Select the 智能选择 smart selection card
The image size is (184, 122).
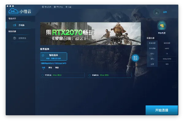[54, 56]
